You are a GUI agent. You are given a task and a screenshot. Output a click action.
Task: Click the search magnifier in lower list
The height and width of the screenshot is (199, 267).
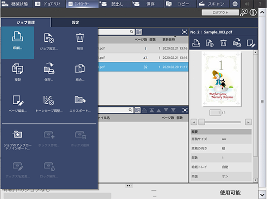pyautogui.click(x=130, y=110)
